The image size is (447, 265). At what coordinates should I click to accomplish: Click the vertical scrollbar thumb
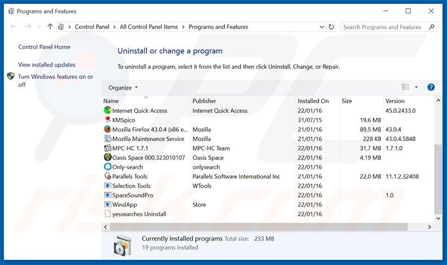coord(438,179)
